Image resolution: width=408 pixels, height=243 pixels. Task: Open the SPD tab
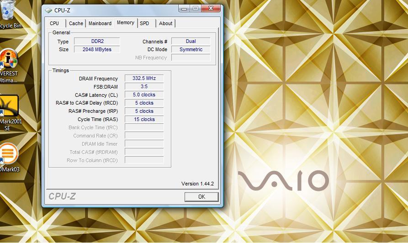coord(144,23)
